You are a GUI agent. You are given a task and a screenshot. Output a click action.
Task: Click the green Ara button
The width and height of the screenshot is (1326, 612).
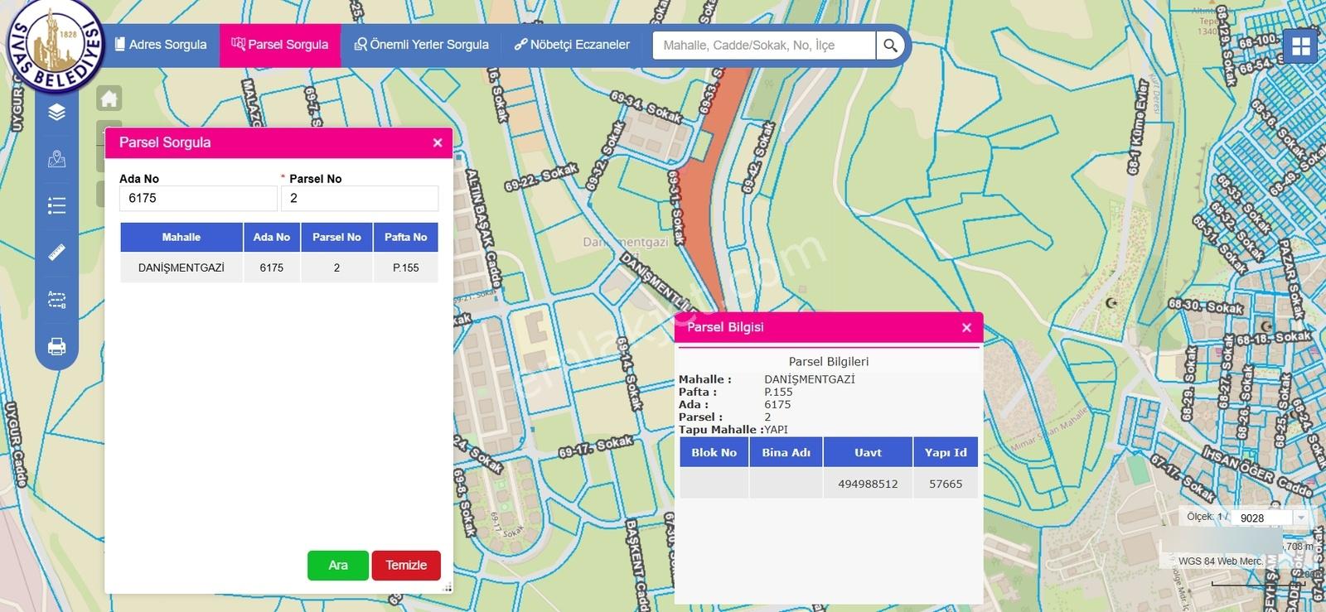pyautogui.click(x=338, y=565)
